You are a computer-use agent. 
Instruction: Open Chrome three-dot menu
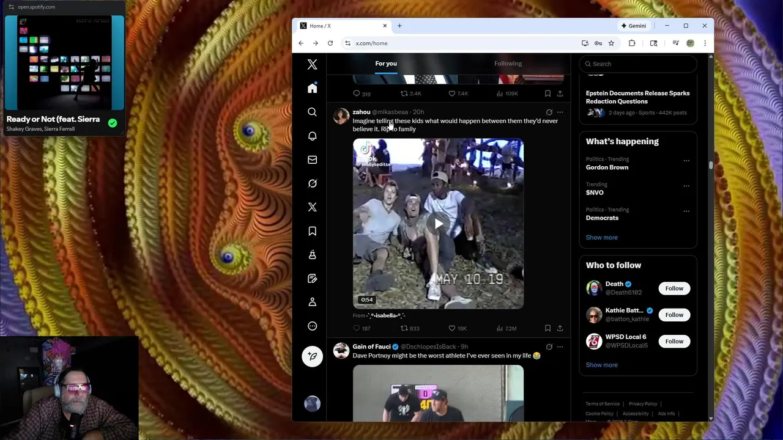click(705, 43)
